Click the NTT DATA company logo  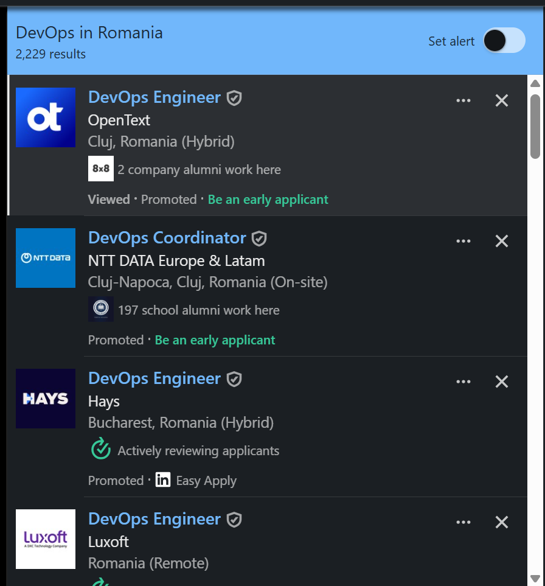tap(46, 258)
